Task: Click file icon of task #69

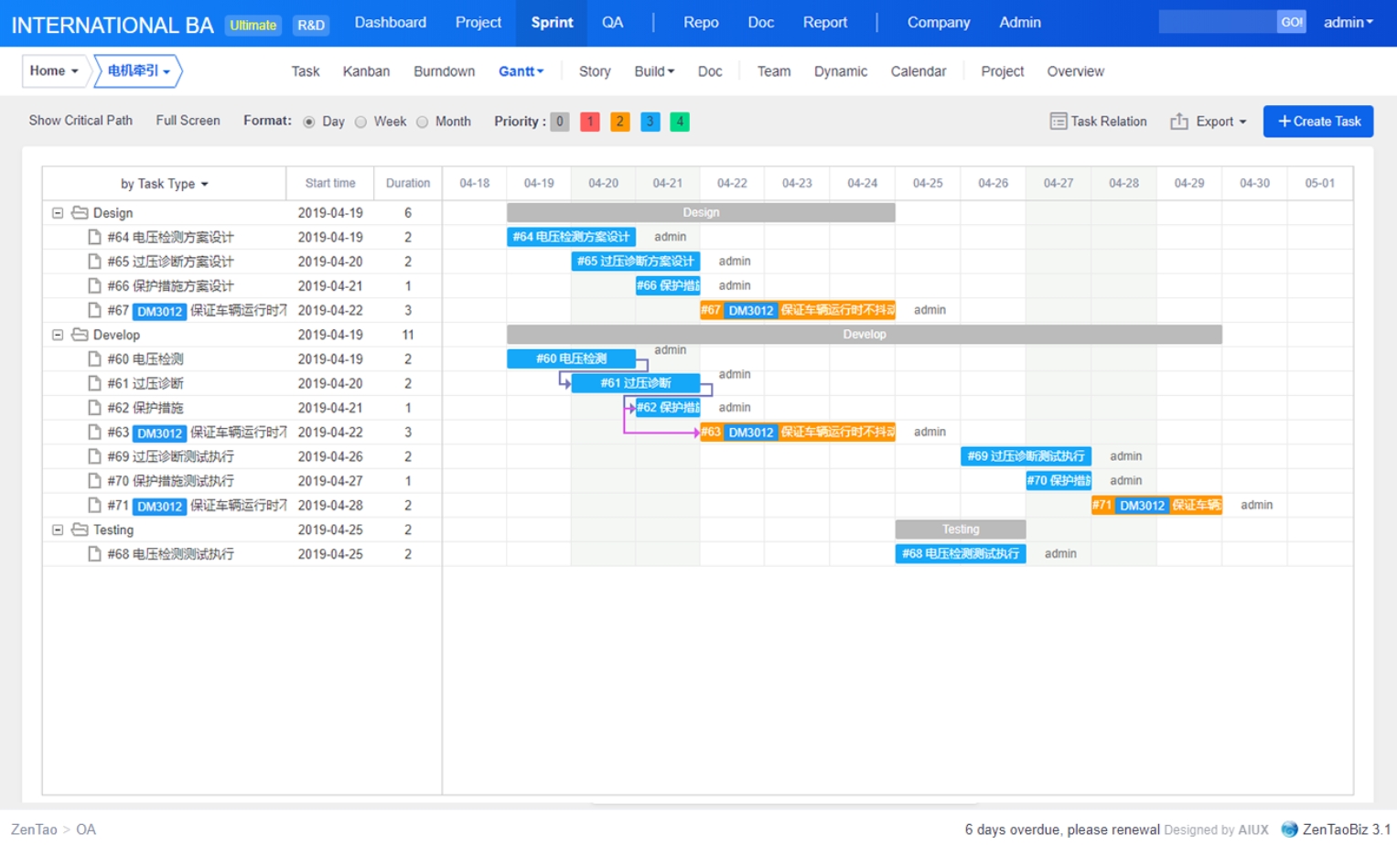Action: click(x=94, y=455)
